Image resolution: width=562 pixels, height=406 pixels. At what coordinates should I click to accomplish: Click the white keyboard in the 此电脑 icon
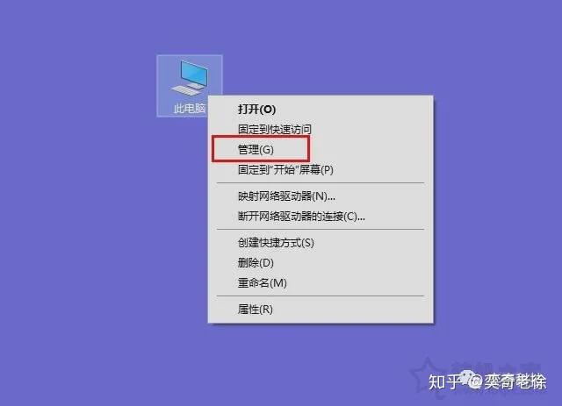(186, 89)
